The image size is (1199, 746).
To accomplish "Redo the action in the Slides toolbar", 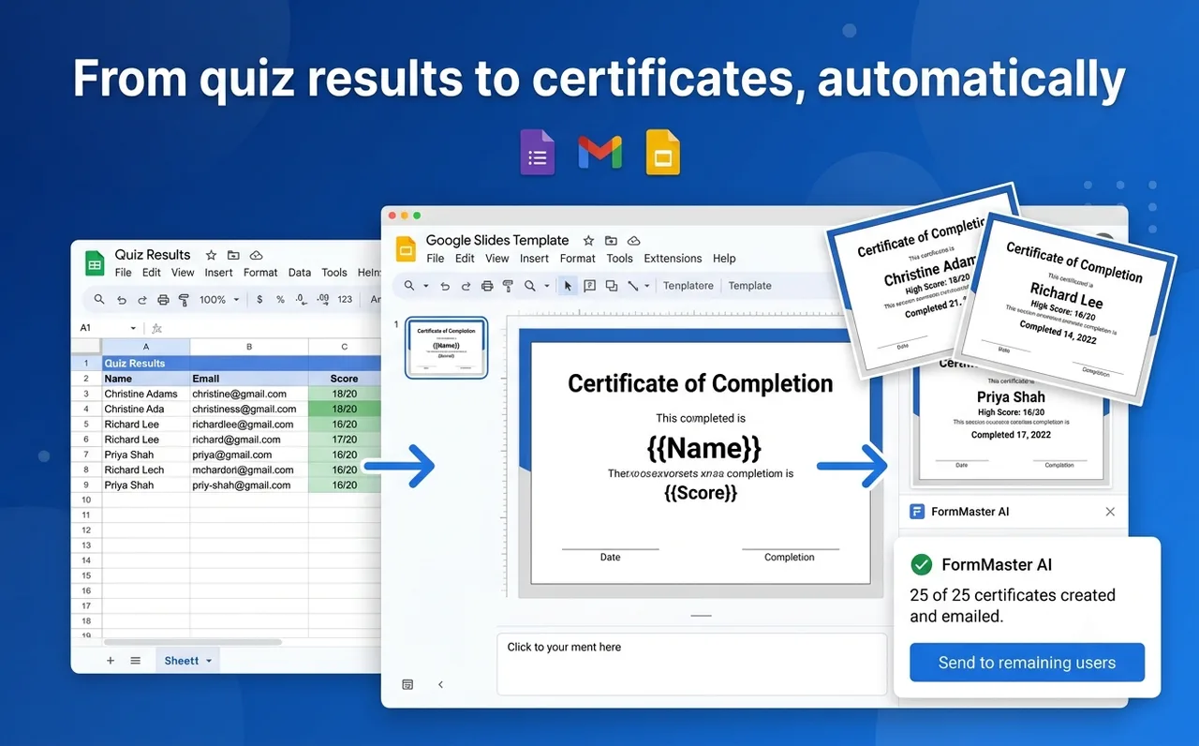I will [466, 286].
